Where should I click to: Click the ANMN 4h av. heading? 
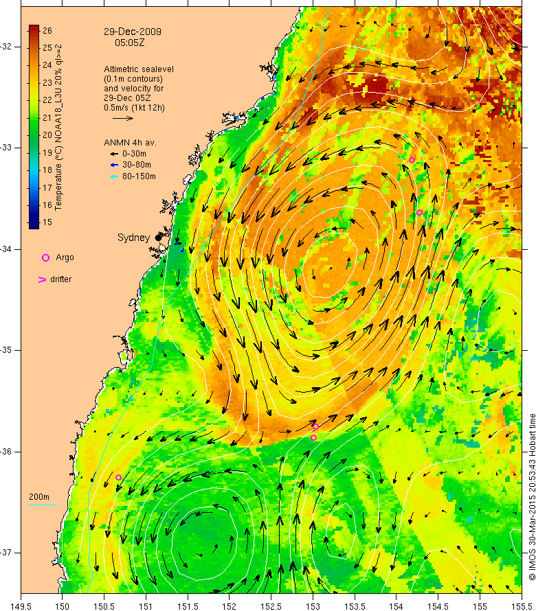point(131,143)
